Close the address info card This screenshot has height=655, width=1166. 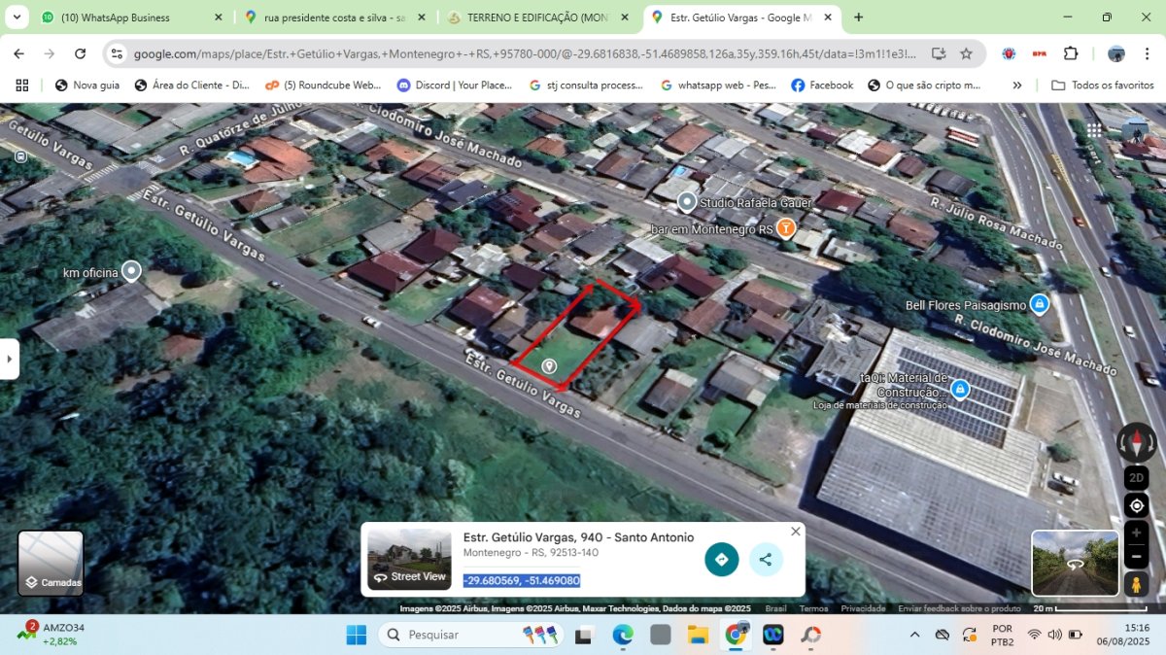pyautogui.click(x=796, y=532)
